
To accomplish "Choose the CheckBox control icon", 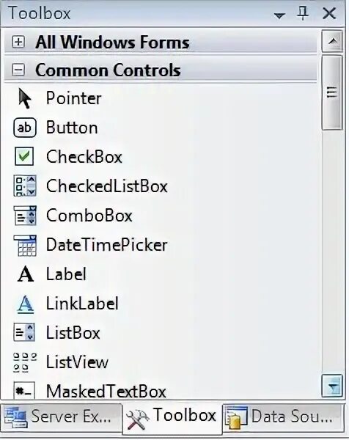I will coord(24,156).
